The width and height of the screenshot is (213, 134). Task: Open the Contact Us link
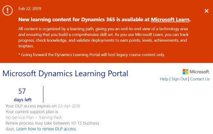(200, 79)
